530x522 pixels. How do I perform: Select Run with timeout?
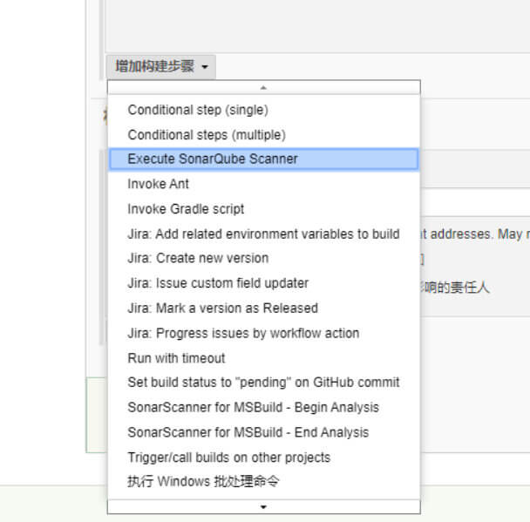263,358
